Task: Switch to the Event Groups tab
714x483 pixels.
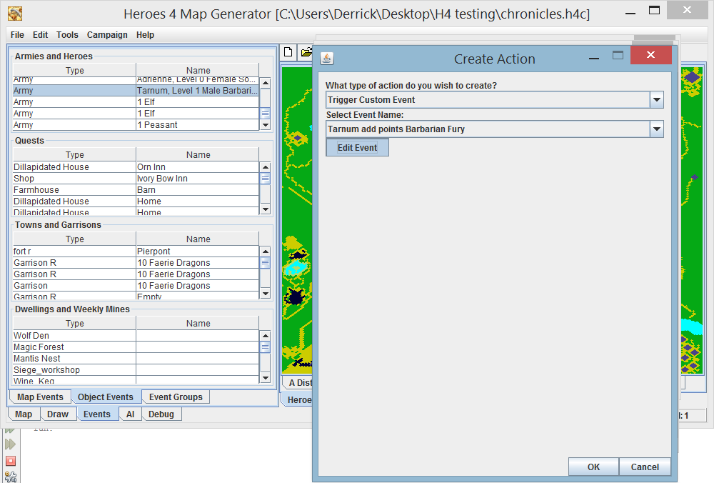Action: point(176,397)
